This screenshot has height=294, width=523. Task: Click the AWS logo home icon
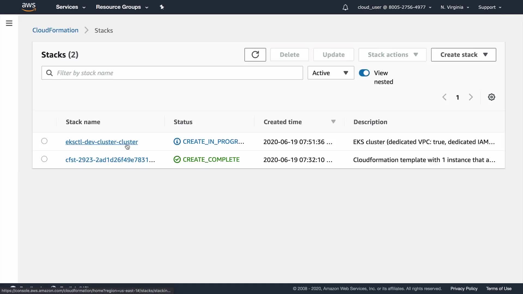(x=29, y=7)
